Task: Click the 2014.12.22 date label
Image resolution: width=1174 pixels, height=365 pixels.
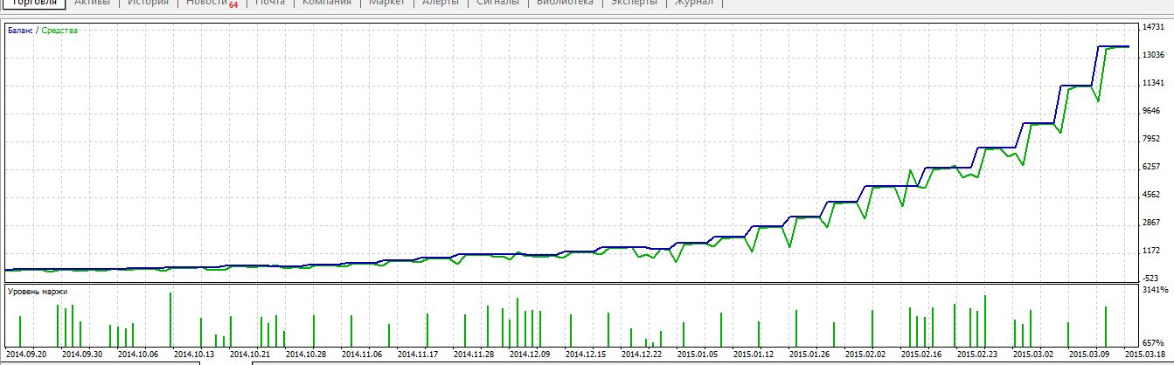Action: click(641, 355)
